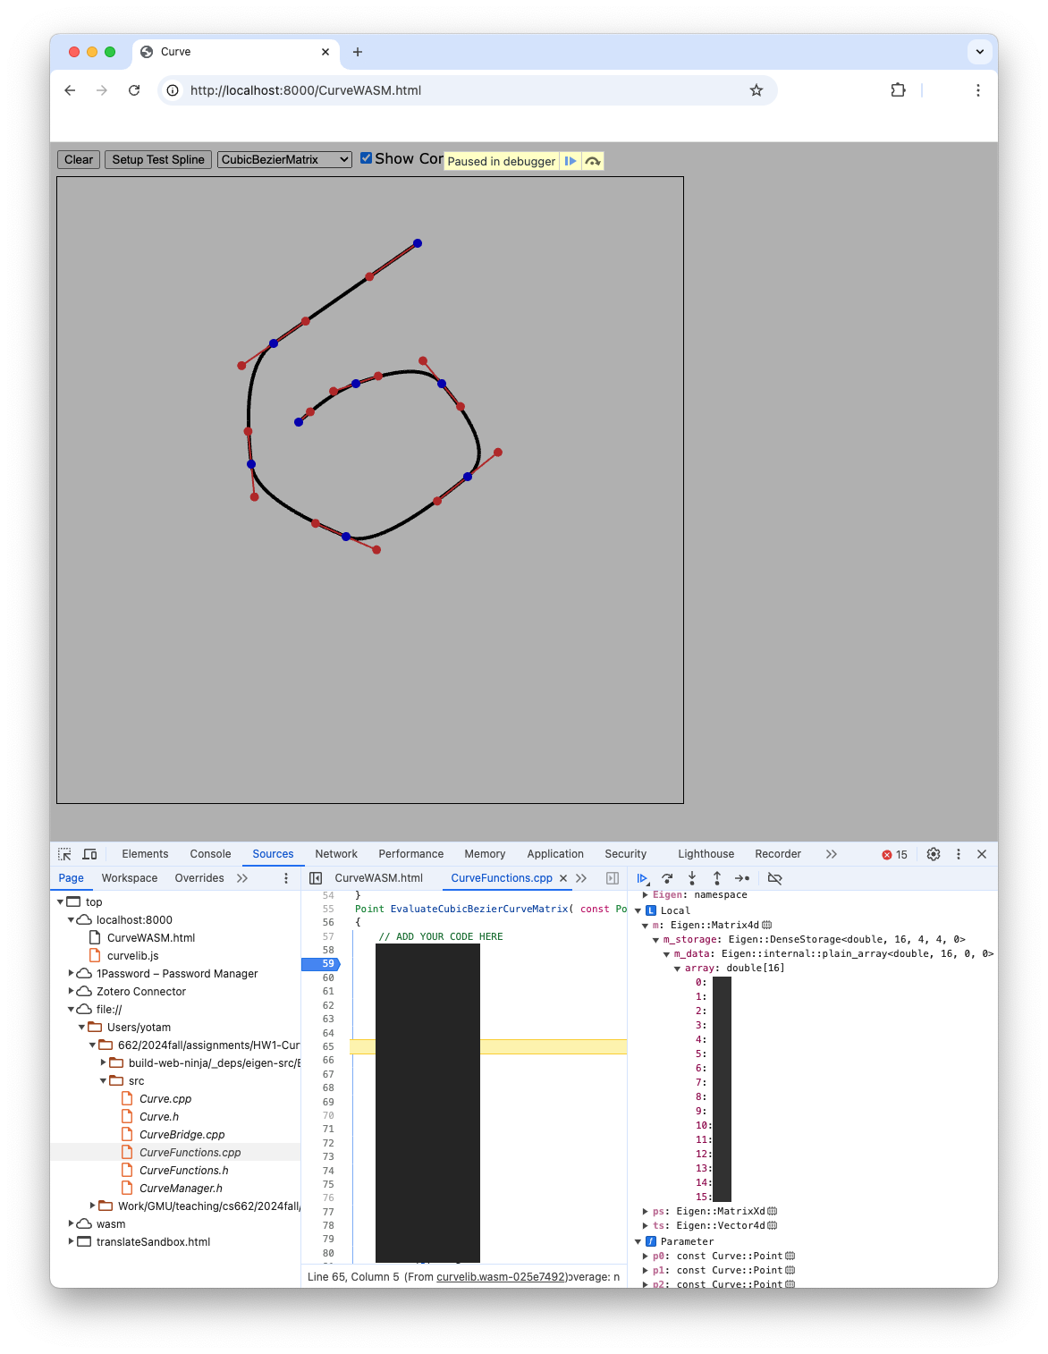Toggle the device toolbar icon
This screenshot has width=1048, height=1354.
89,854
